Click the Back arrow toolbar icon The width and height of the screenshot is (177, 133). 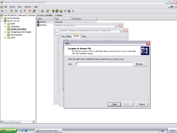point(2,11)
